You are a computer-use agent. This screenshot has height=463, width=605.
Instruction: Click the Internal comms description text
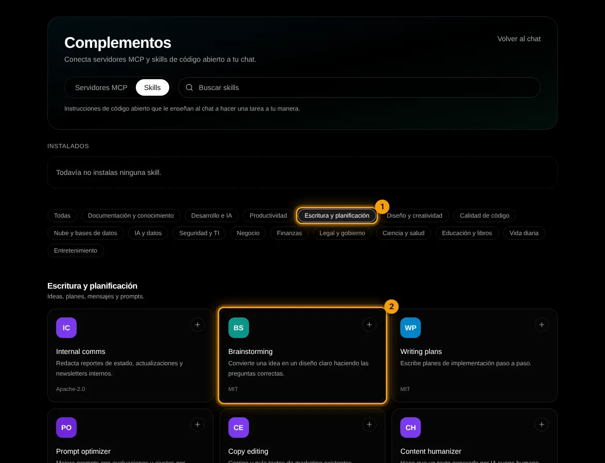tap(119, 368)
